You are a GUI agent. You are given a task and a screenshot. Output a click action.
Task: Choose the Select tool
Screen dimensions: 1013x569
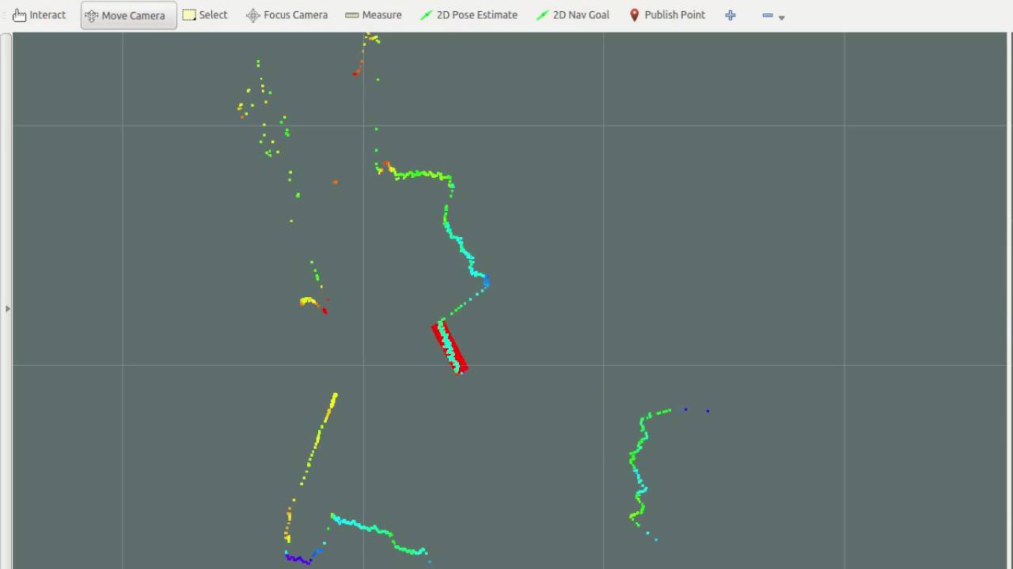(205, 15)
